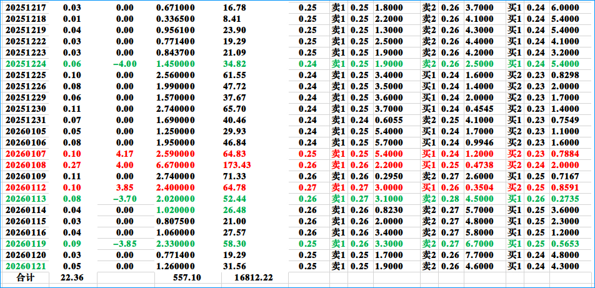Select date cell 20260114

(x=24, y=210)
